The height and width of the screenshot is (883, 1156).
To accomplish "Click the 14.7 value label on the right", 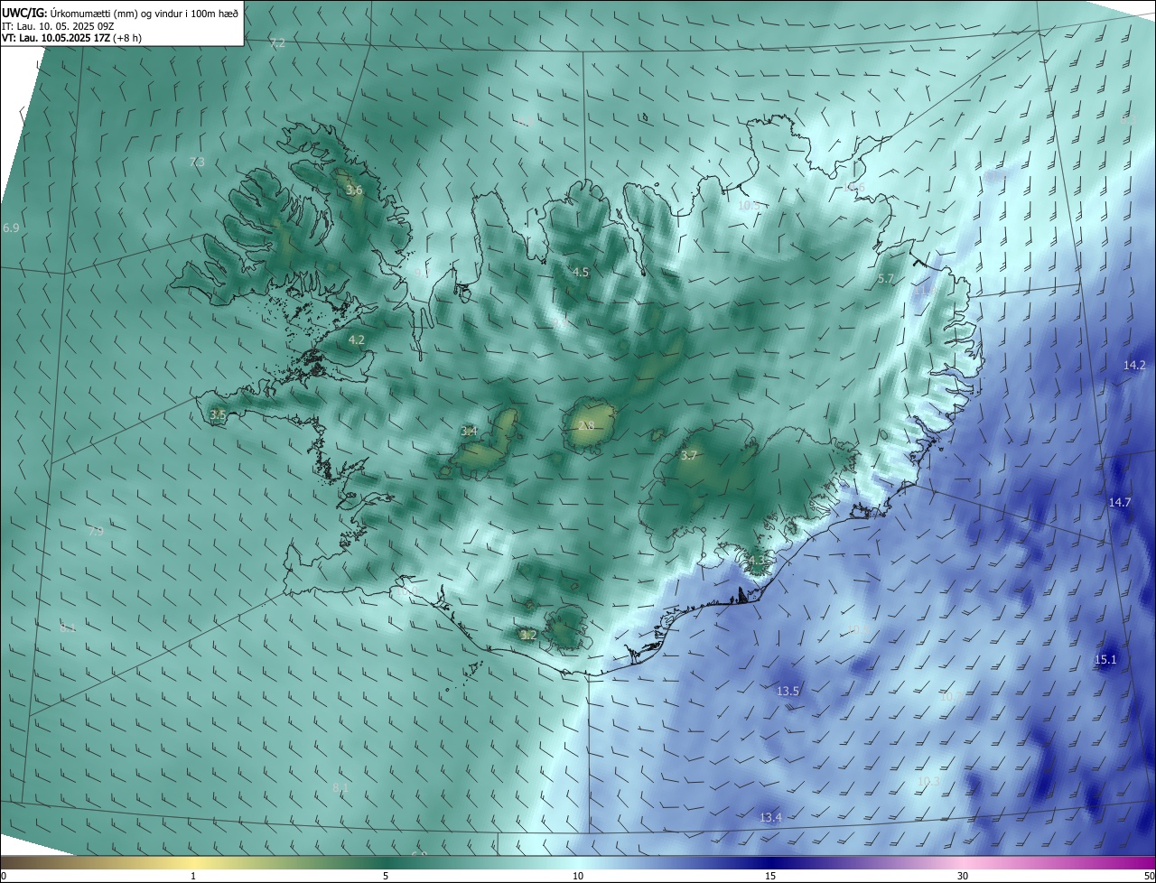I will (x=1120, y=503).
